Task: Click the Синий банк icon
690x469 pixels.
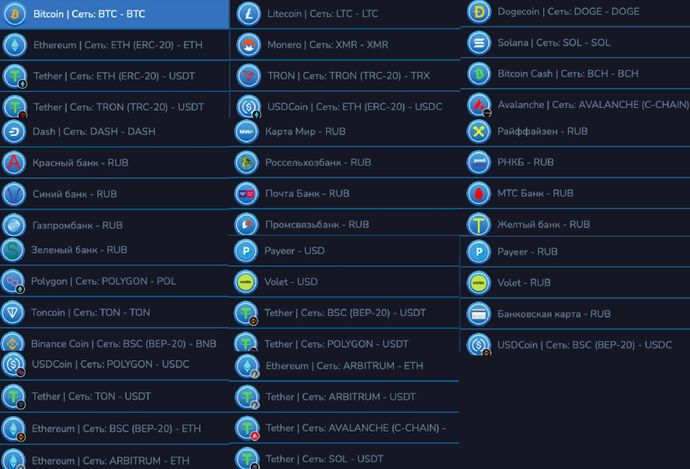Action: (x=14, y=194)
